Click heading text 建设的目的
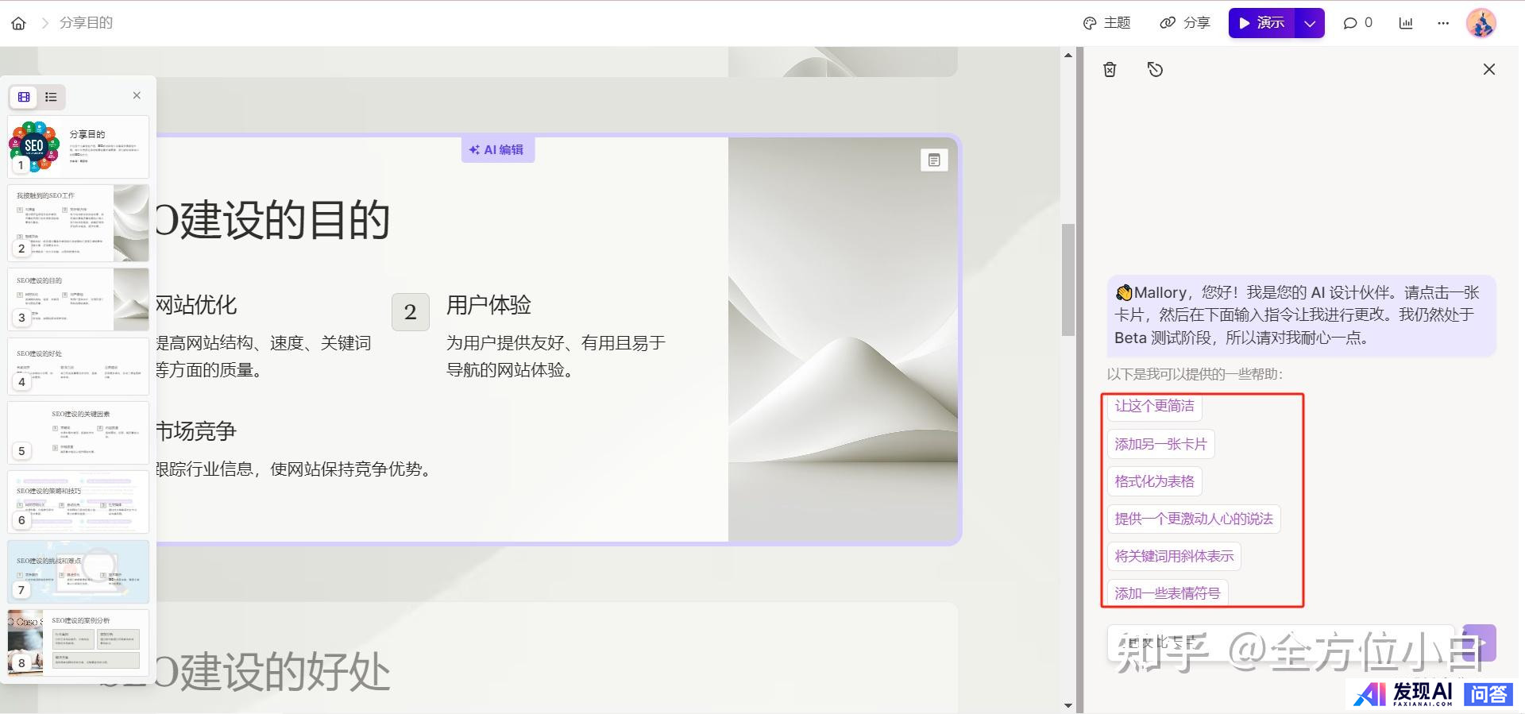1525x714 pixels. 285,220
